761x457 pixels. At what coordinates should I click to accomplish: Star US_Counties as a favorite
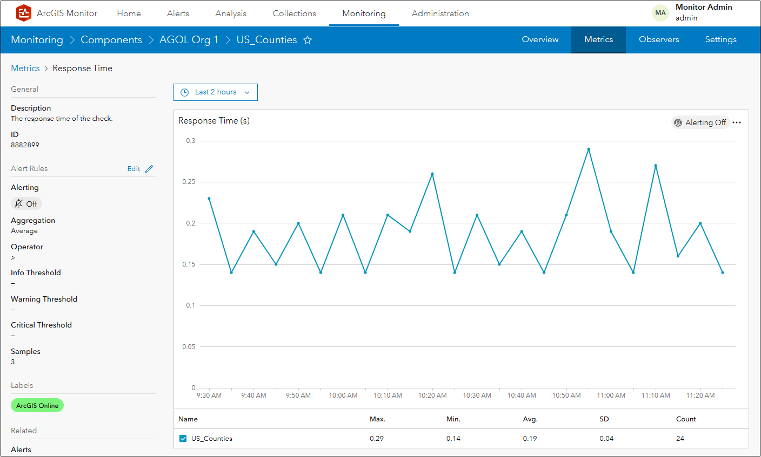pyautogui.click(x=308, y=40)
